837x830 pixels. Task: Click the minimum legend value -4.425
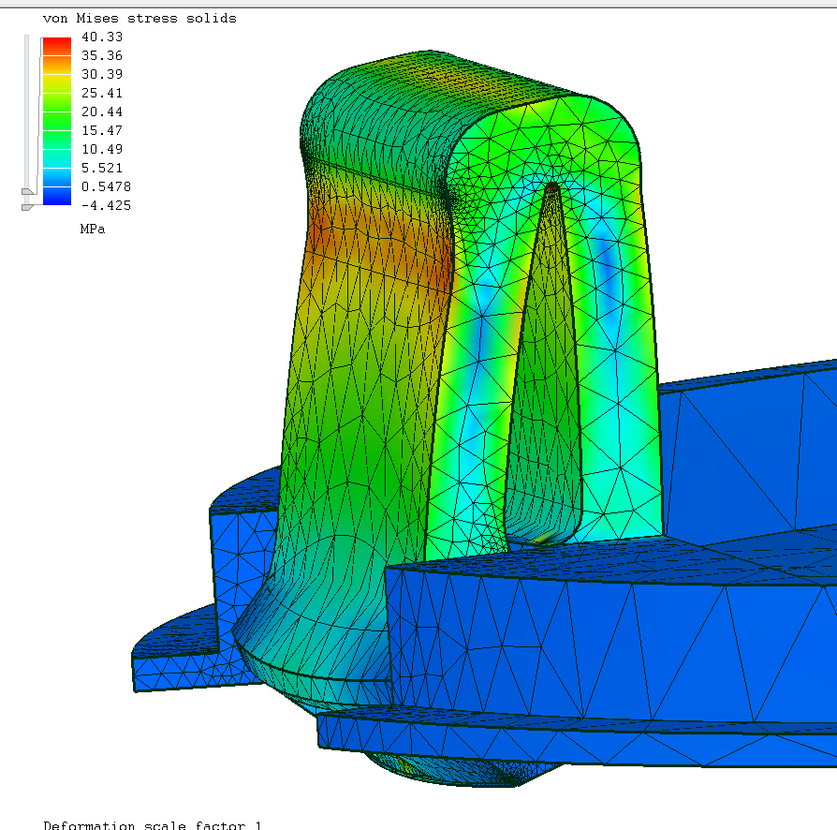click(x=106, y=205)
